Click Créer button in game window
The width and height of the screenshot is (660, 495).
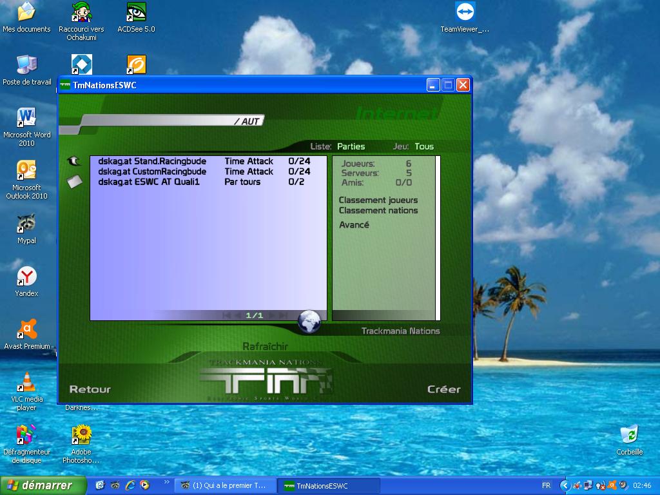click(x=443, y=389)
